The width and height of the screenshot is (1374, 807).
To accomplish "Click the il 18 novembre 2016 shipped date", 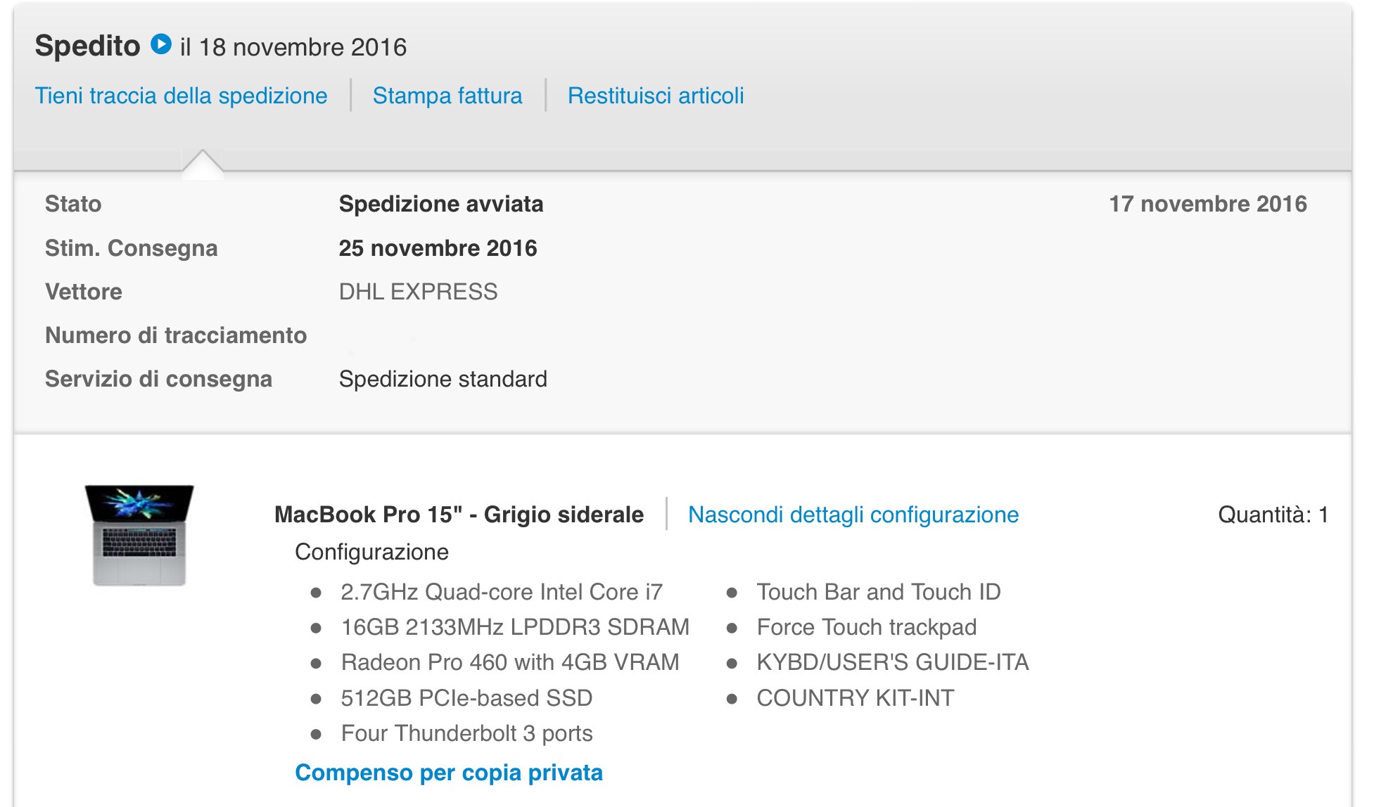I will (293, 47).
